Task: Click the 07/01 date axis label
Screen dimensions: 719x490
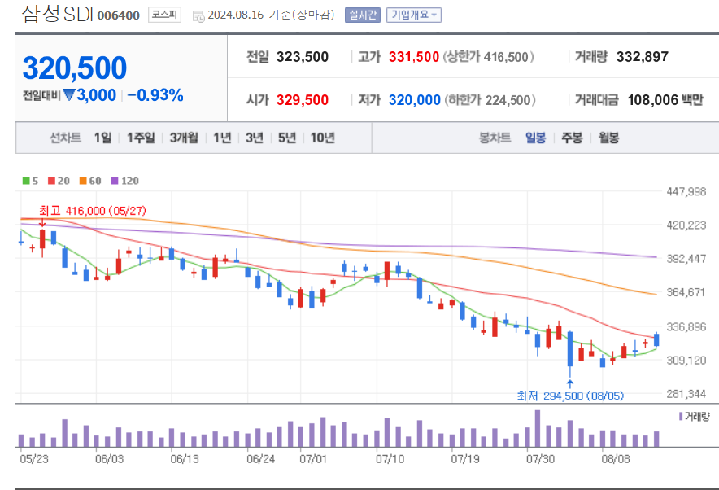Action: tap(313, 459)
